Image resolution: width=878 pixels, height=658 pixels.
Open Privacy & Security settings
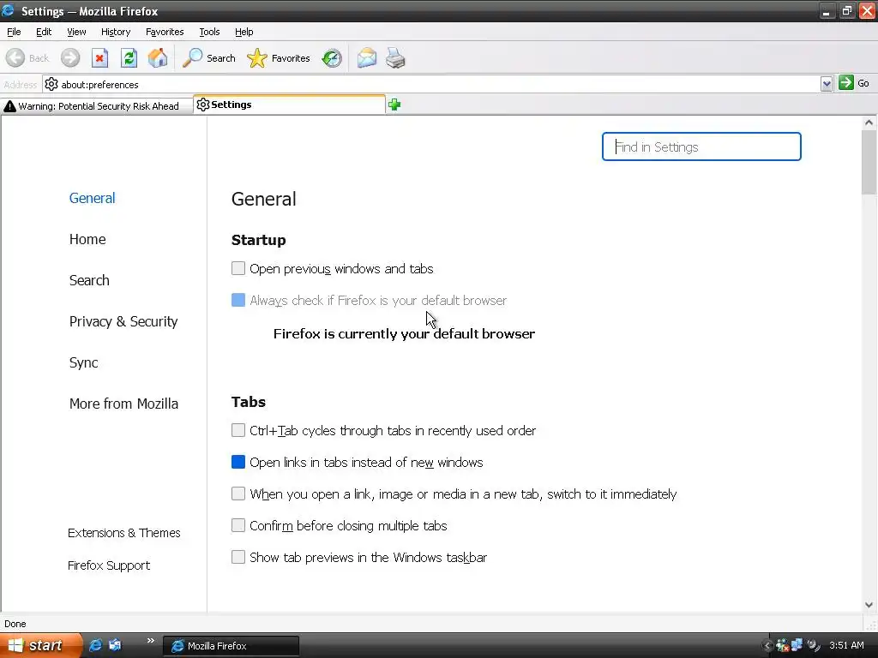[123, 321]
